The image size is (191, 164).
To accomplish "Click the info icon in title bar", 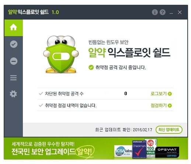I will [x=154, y=12].
